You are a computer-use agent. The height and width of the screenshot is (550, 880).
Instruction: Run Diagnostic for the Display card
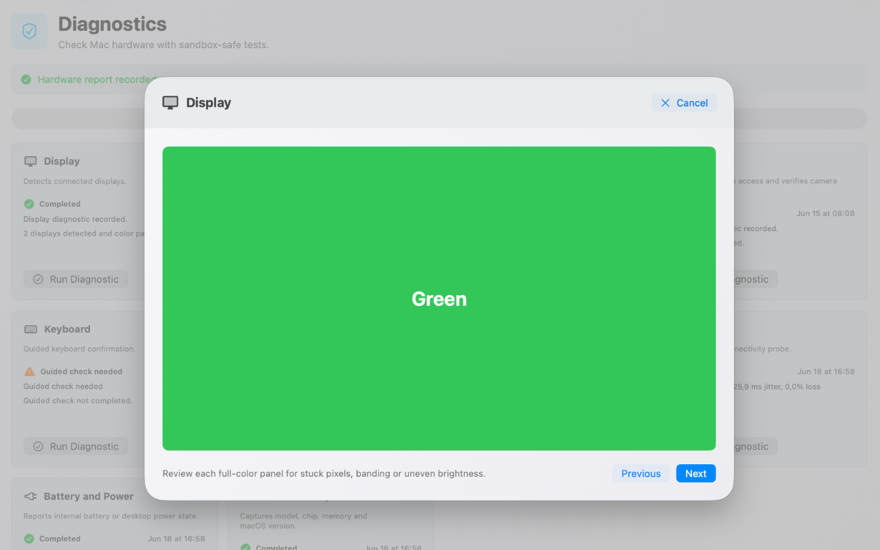tap(76, 279)
